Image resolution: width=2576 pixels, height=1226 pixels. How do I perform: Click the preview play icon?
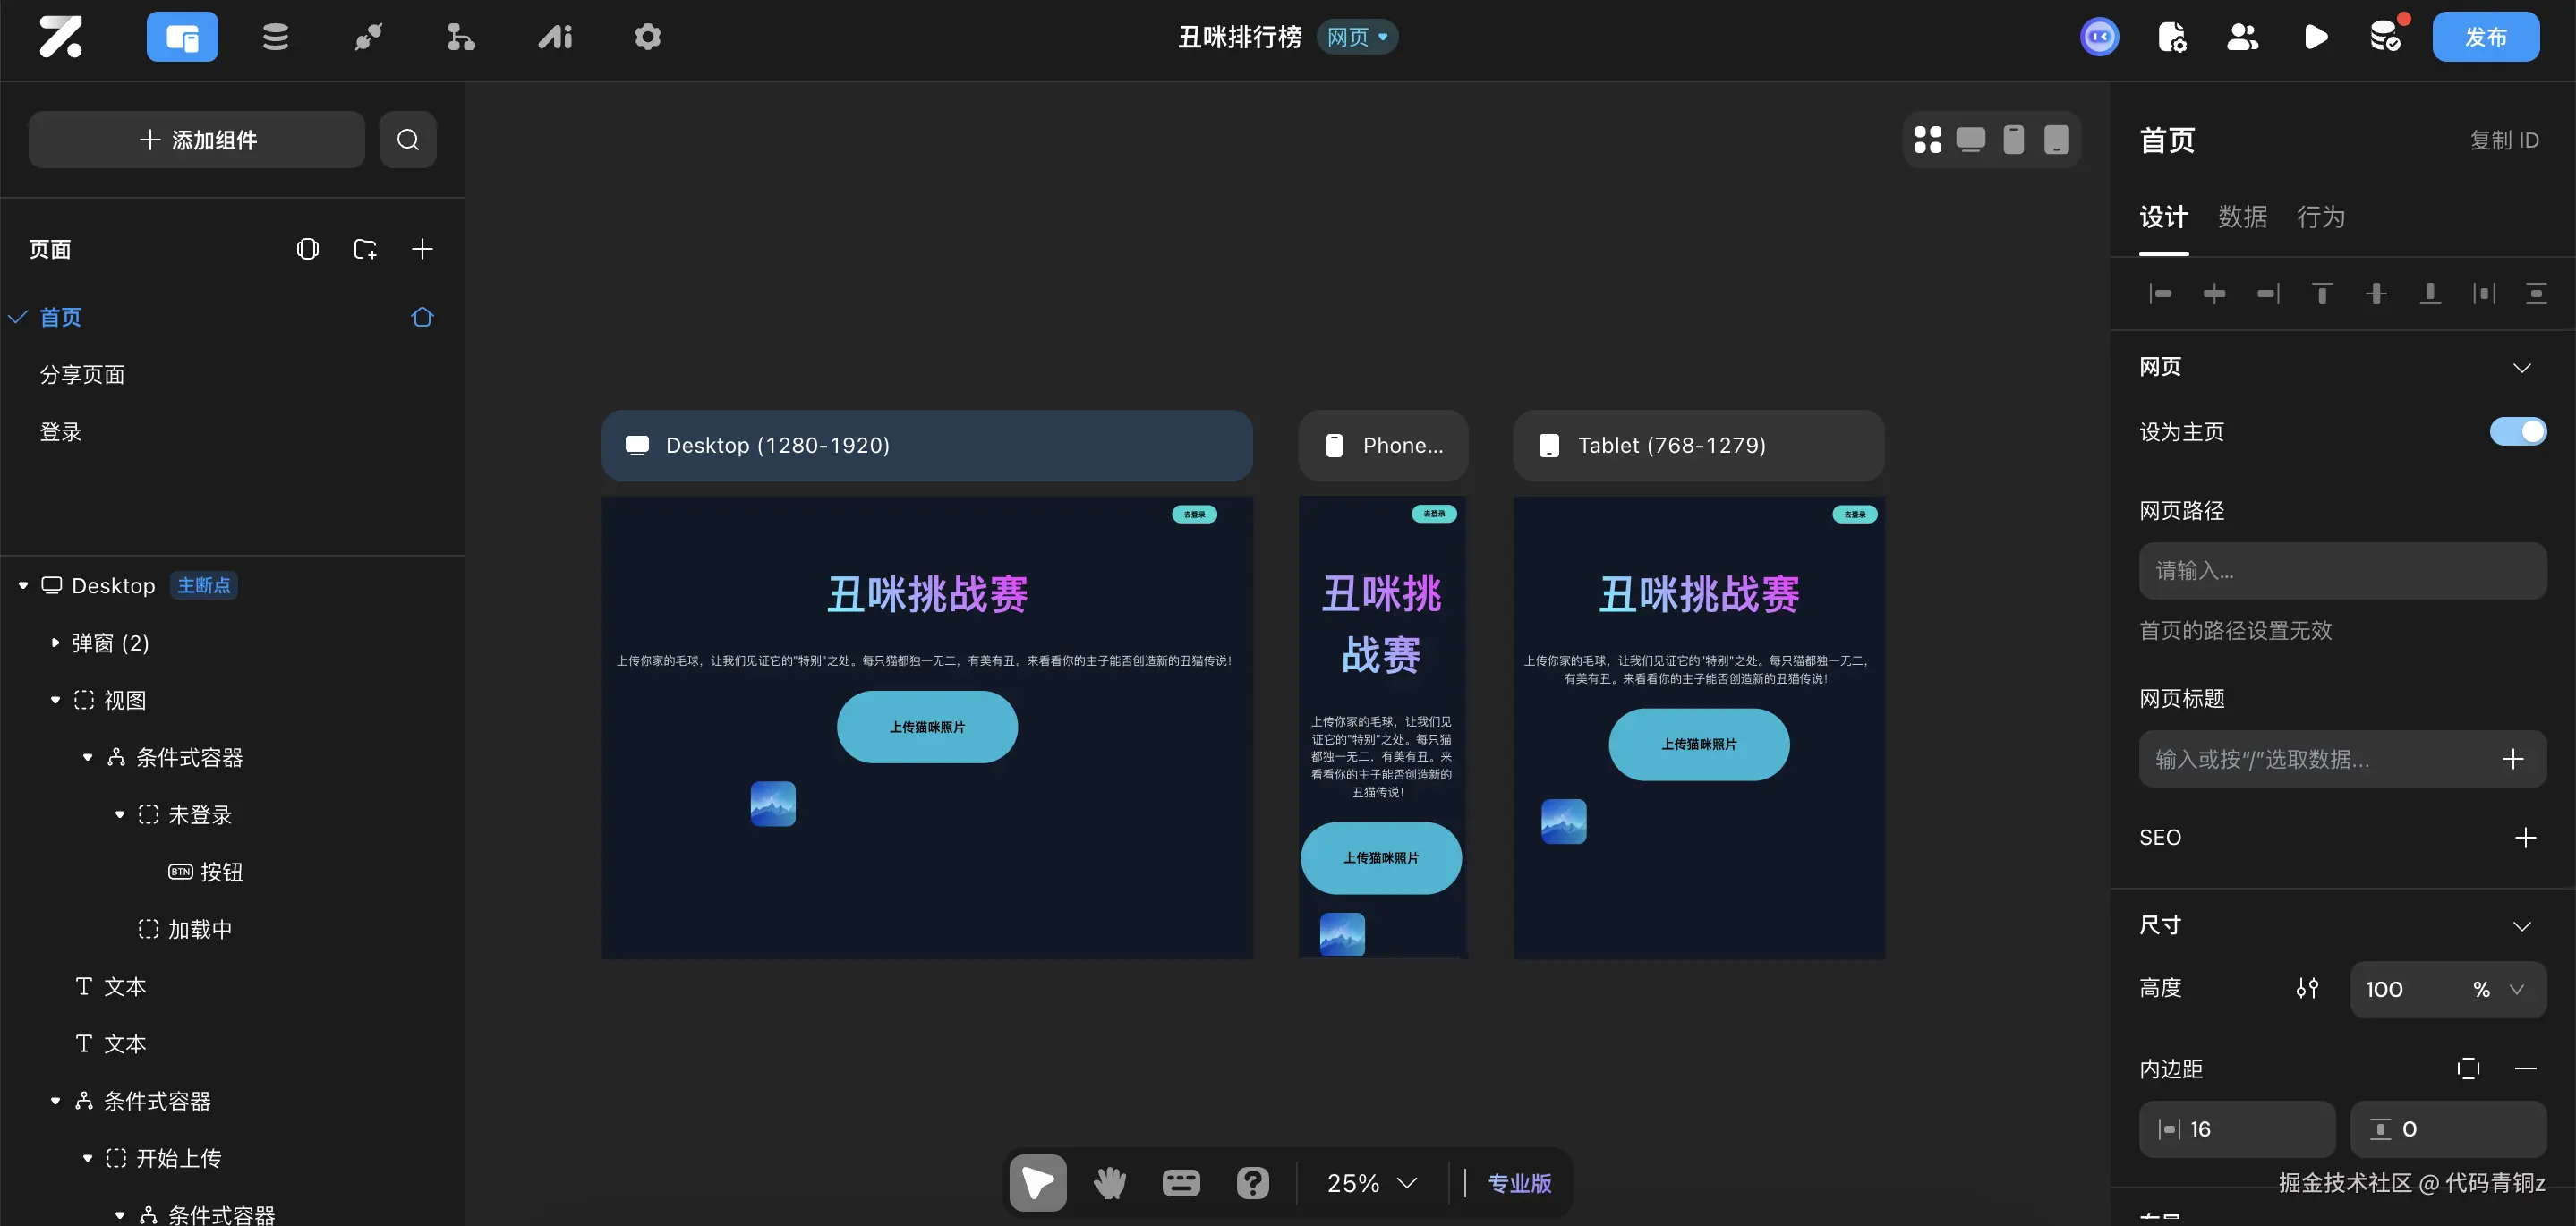pos(2315,37)
